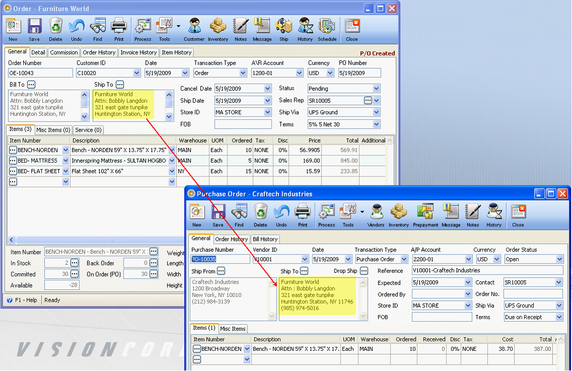Save the order in Order window

[34, 30]
